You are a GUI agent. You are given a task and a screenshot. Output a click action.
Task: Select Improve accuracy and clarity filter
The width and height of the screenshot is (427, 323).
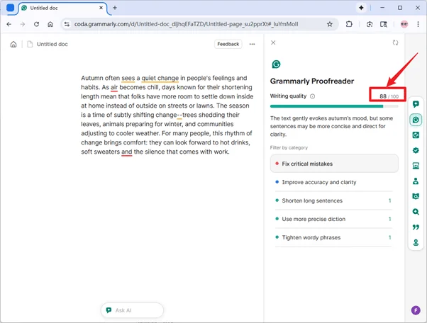pos(334,182)
